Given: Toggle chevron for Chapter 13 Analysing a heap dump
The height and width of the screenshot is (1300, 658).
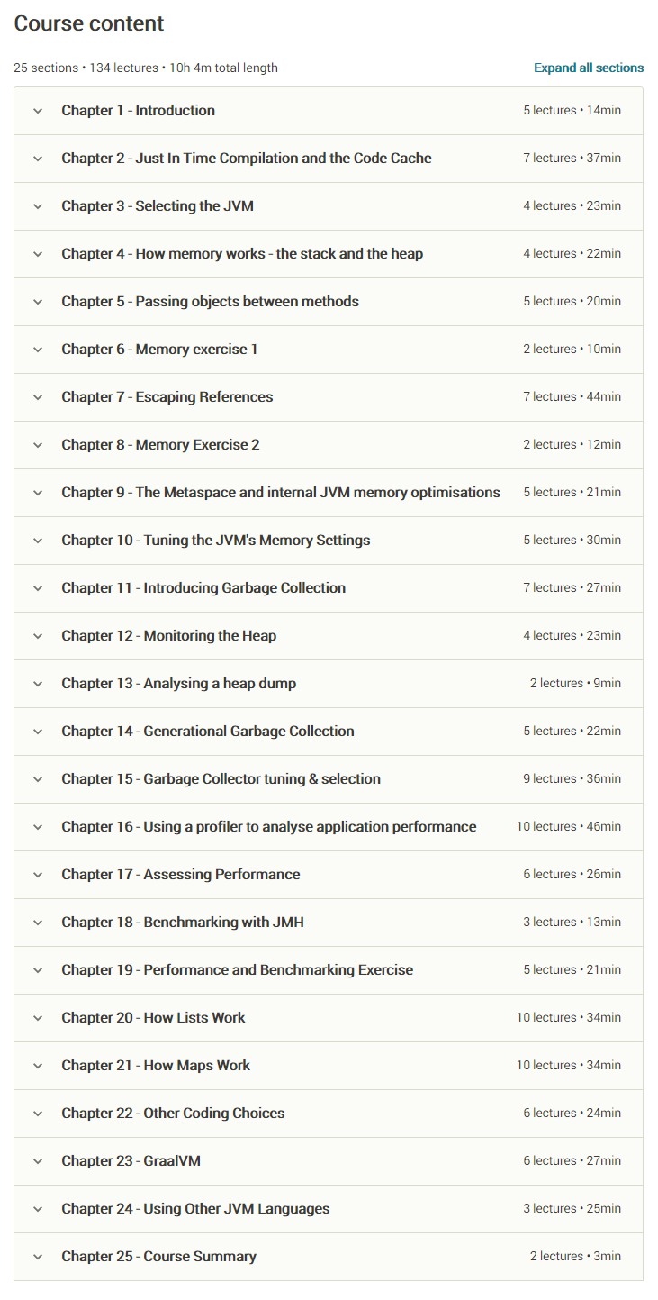Looking at the screenshot, I should (38, 684).
